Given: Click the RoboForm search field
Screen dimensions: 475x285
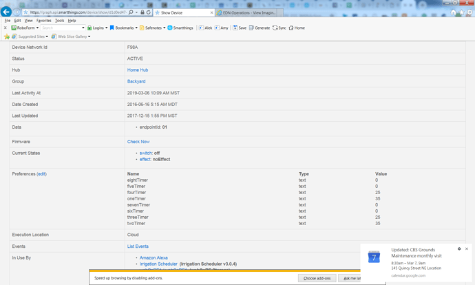Looking at the screenshot, I should pyautogui.click(x=61, y=28).
